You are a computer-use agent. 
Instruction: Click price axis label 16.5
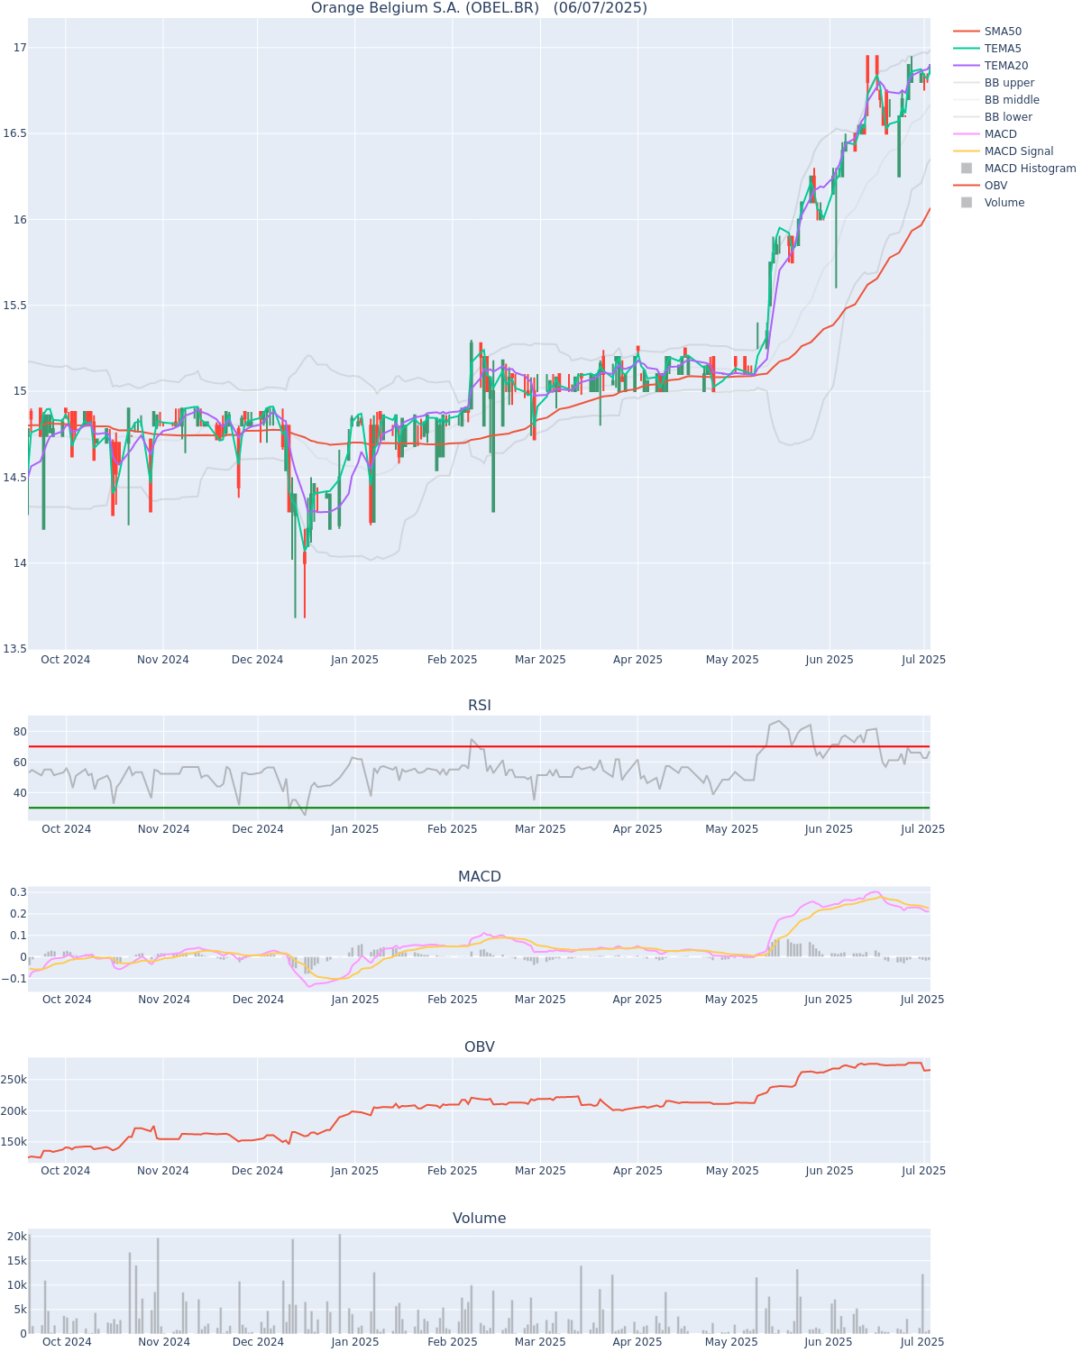pos(15,133)
